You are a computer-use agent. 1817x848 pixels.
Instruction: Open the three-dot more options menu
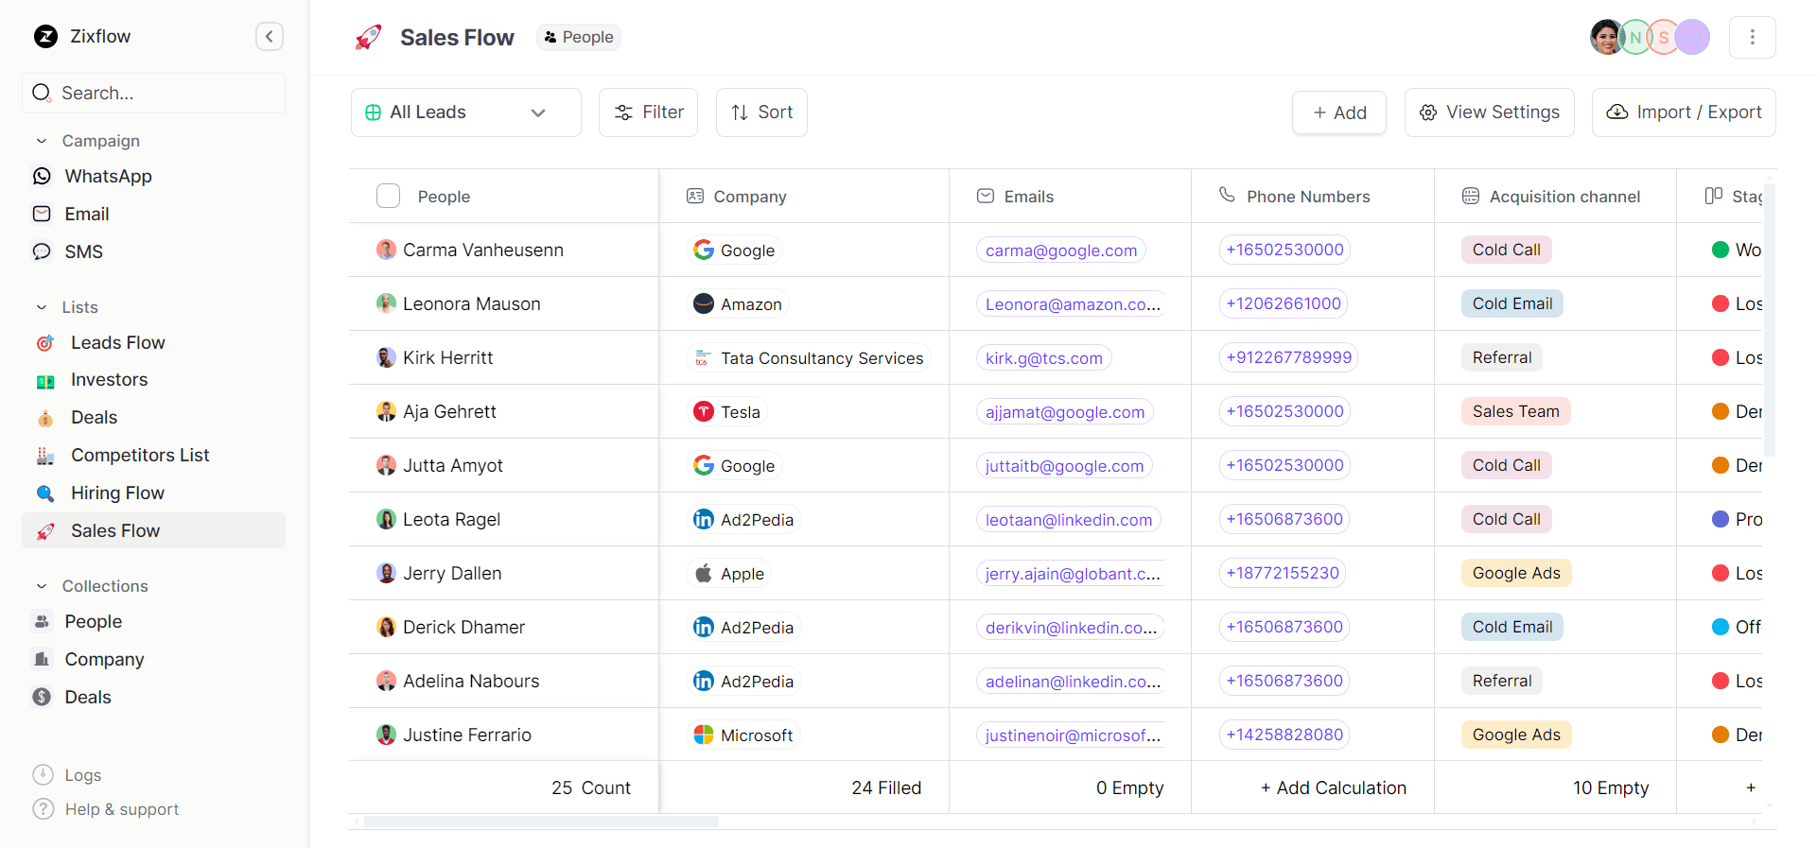1752,37
